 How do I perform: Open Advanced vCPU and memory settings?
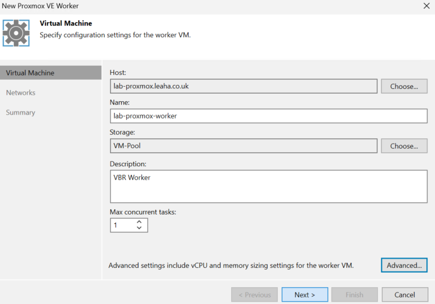click(x=404, y=265)
